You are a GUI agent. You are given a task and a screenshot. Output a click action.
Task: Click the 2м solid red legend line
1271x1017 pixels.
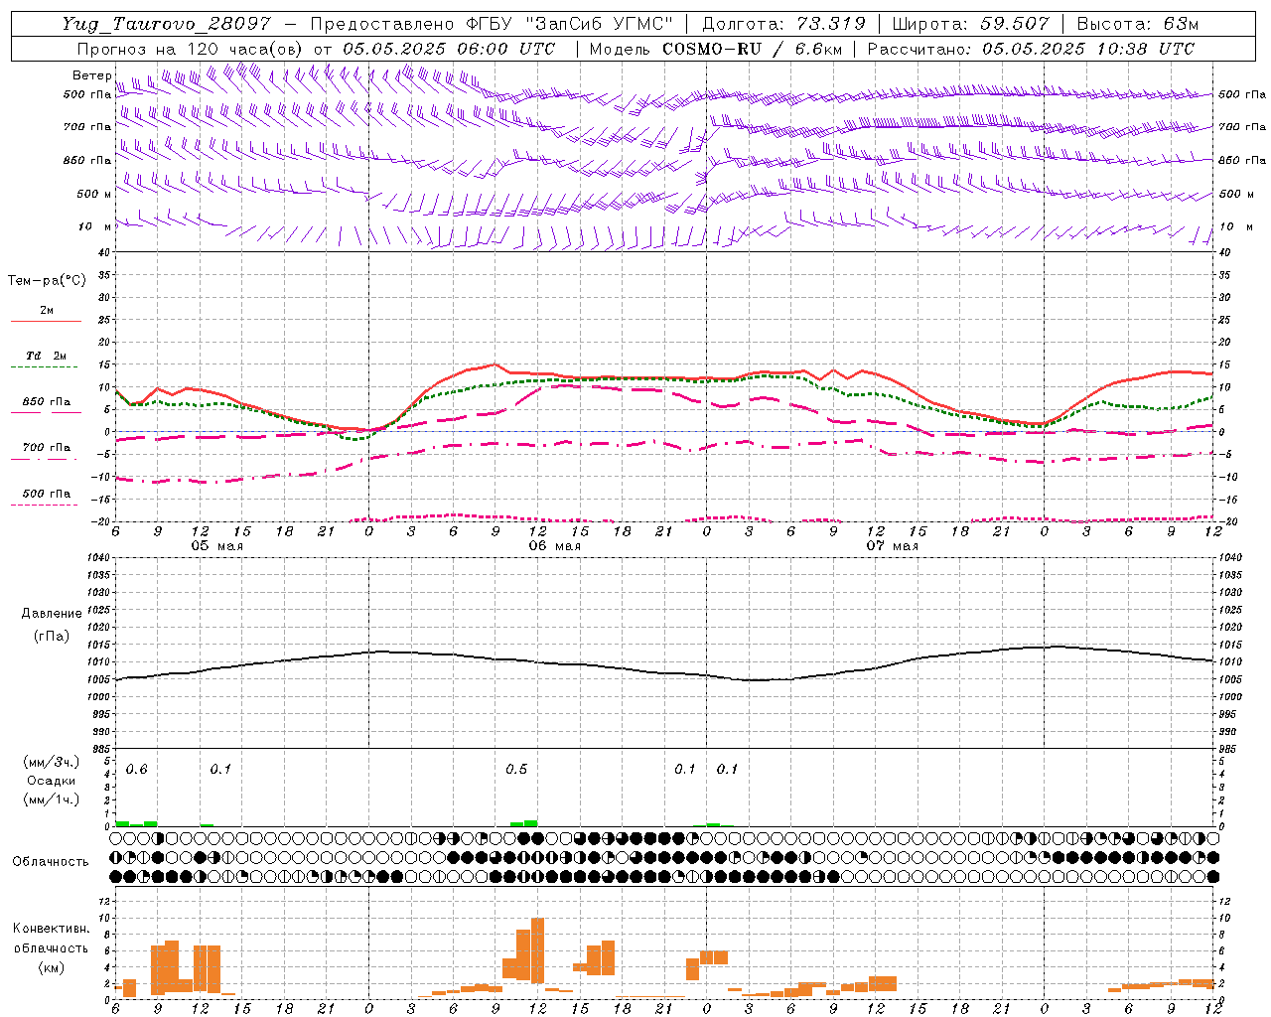click(46, 321)
